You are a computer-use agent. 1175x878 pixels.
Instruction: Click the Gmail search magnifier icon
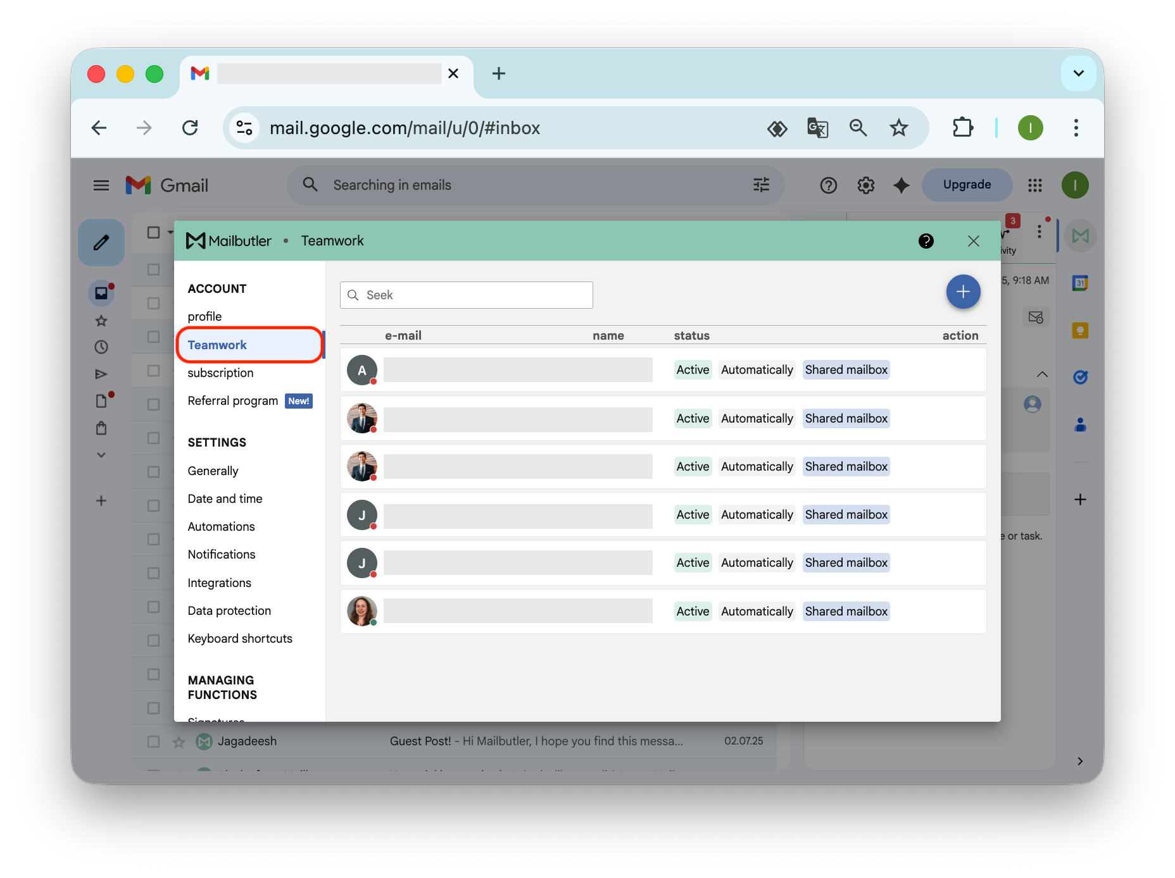pyautogui.click(x=310, y=185)
